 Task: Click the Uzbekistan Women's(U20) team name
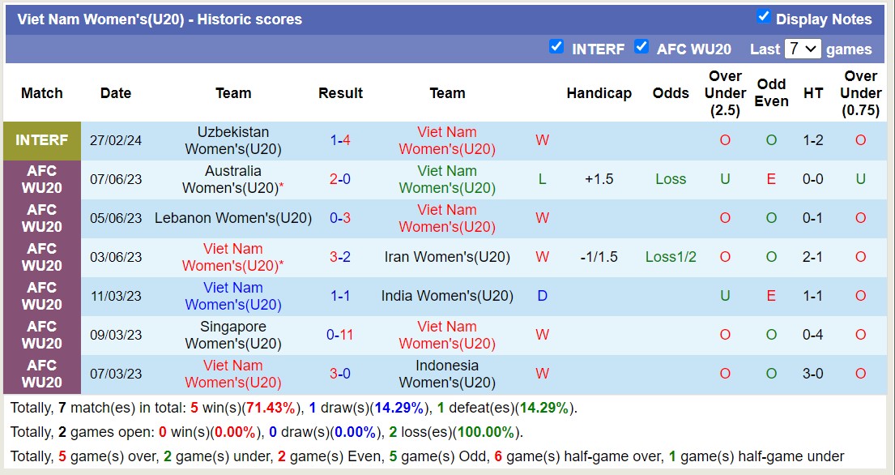[233, 140]
